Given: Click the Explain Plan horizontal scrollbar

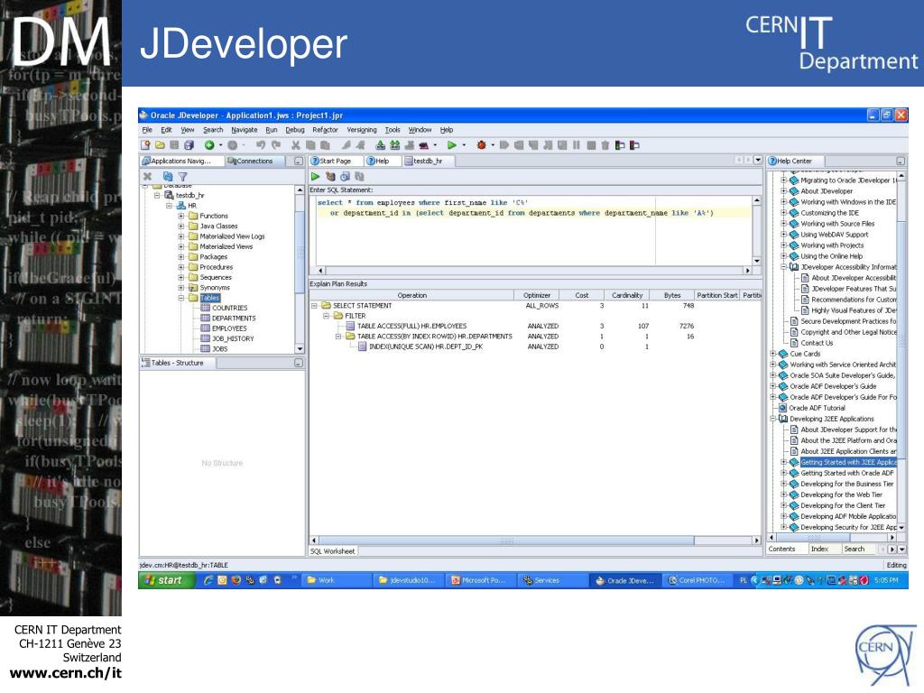Looking at the screenshot, I should coord(535,540).
